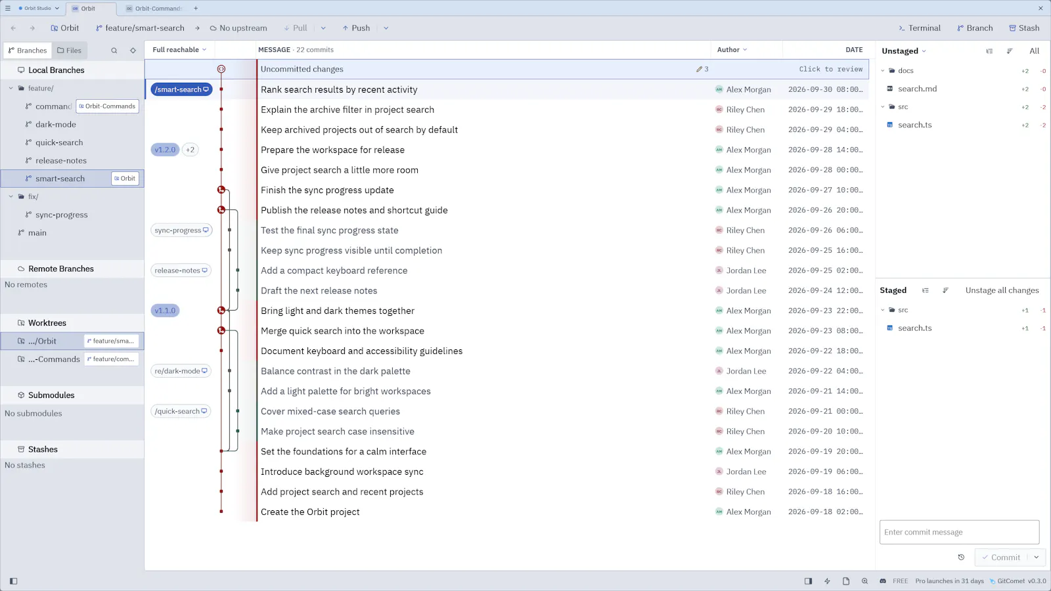The height and width of the screenshot is (591, 1051).
Task: Open the Discord icon in status bar
Action: click(x=883, y=581)
